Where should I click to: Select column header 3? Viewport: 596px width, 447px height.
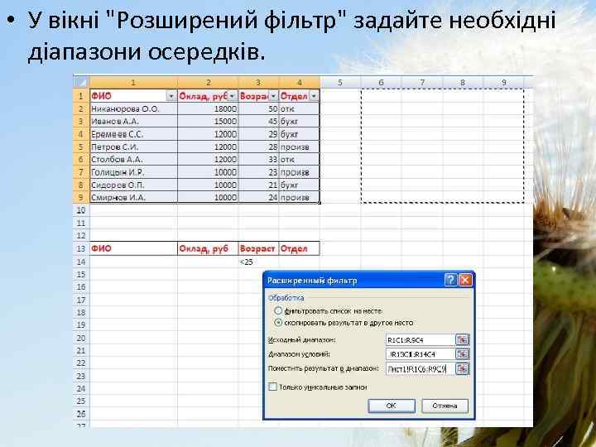(x=258, y=82)
